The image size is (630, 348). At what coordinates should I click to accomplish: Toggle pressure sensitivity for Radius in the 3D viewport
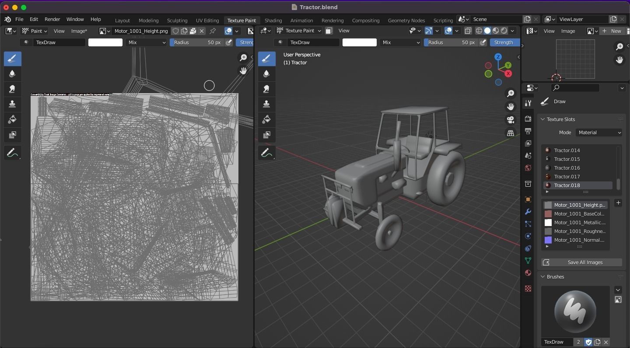pyautogui.click(x=483, y=42)
